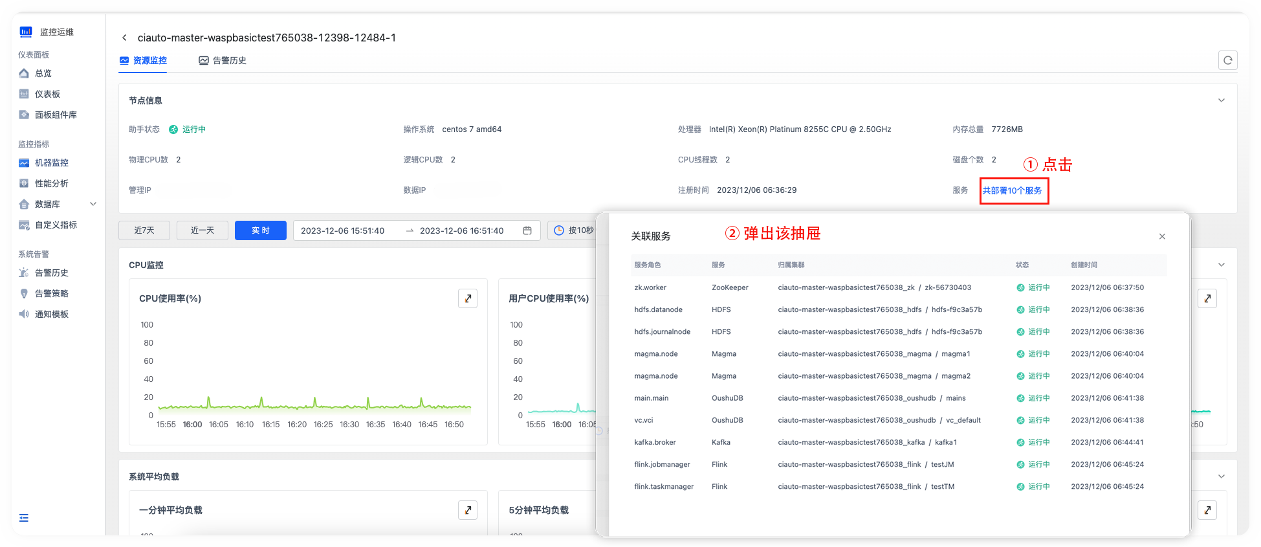Click the cluster path ending zk-56730403
Image resolution: width=1261 pixels, height=547 pixels.
point(875,288)
